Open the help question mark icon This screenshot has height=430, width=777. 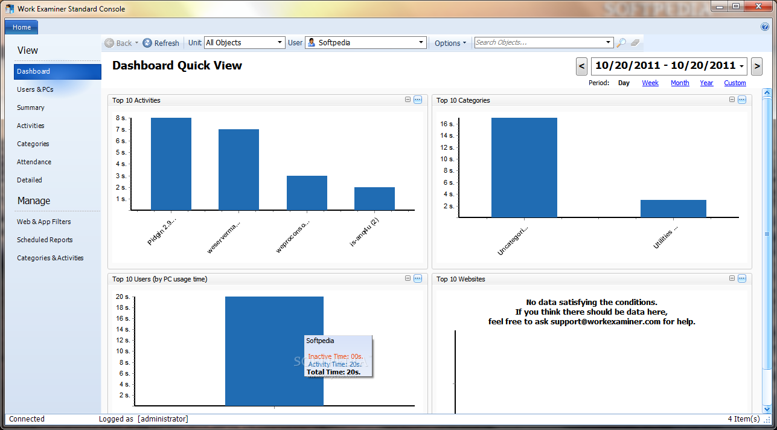point(766,27)
